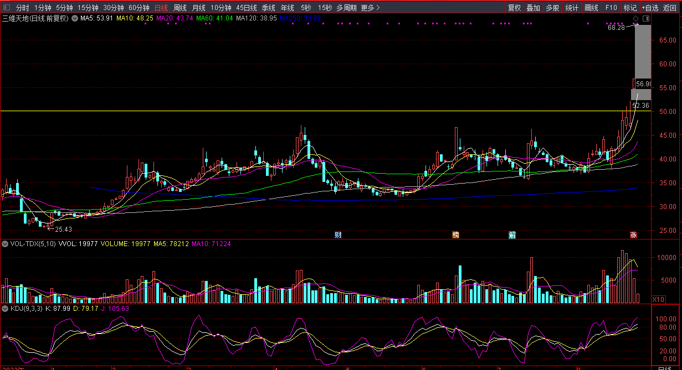Image resolution: width=682 pixels, height=370 pixels.
Task: Click the 返回 back button
Action: tap(670, 8)
